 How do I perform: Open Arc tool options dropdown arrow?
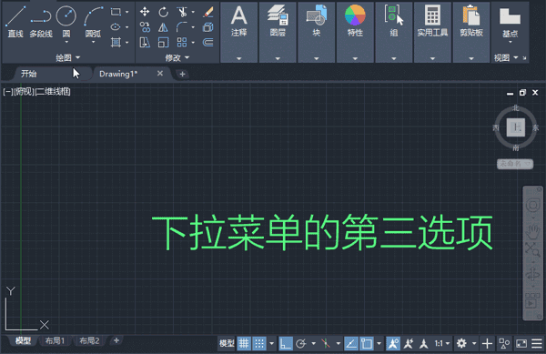[94, 42]
